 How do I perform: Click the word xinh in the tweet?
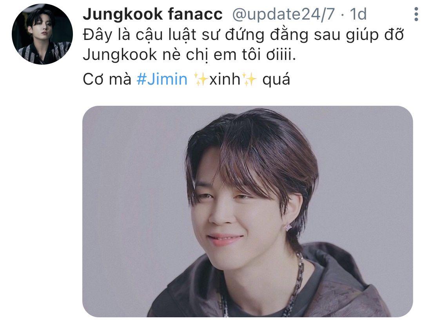pyautogui.click(x=225, y=79)
